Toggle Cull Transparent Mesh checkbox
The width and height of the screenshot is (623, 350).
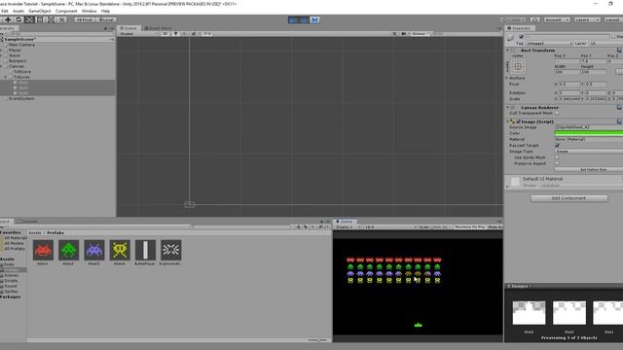[x=557, y=113]
